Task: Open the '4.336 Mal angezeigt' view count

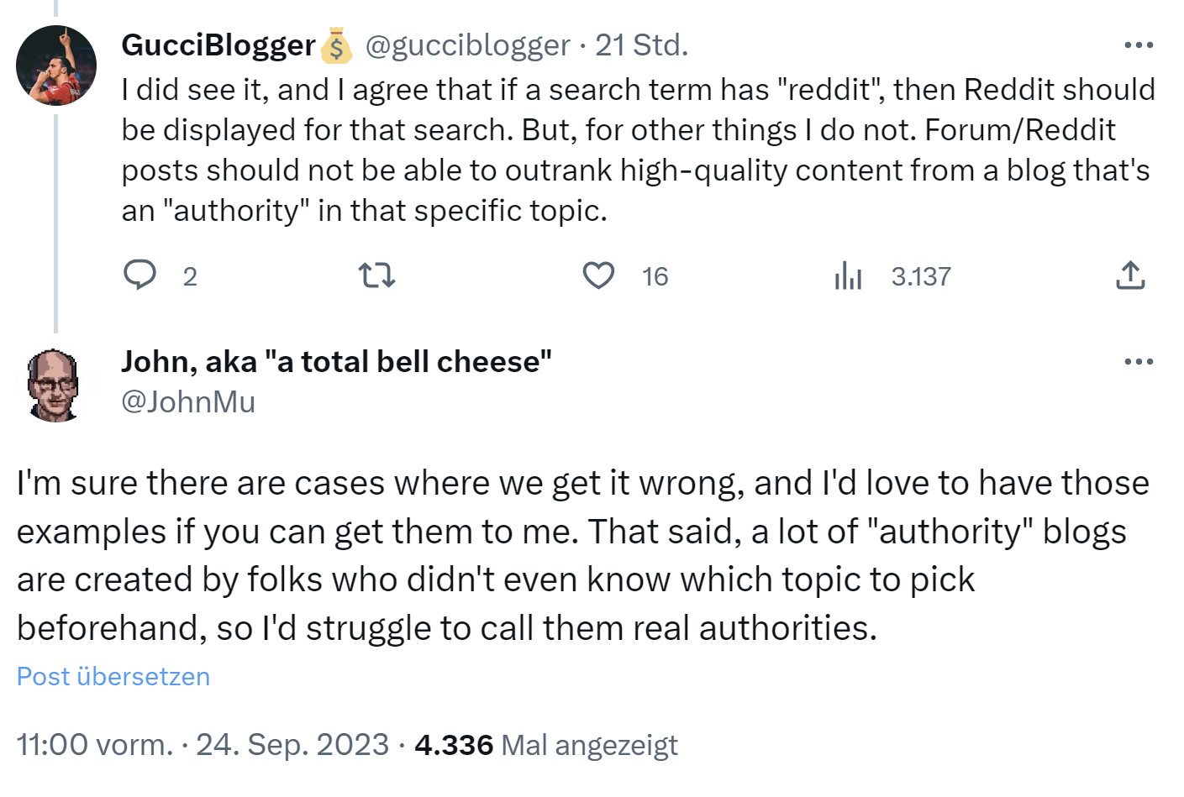Action: coord(545,745)
